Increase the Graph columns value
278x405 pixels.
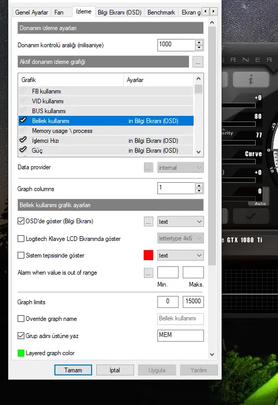tap(199, 186)
